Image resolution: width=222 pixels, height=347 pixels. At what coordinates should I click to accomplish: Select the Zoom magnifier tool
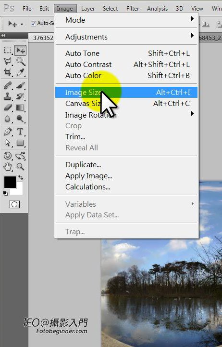click(20, 166)
